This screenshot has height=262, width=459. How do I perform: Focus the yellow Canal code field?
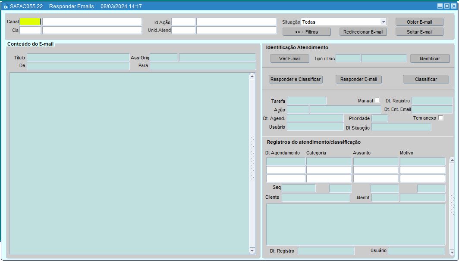30,22
